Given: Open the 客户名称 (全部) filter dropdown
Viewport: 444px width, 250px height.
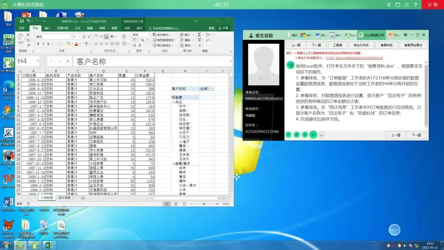Looking at the screenshot, I should point(212,89).
